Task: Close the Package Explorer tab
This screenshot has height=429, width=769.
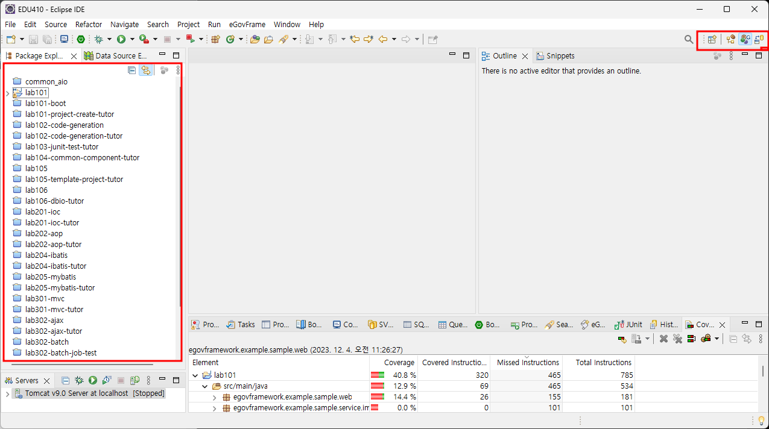Action: (x=74, y=55)
